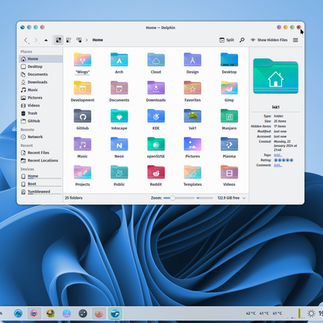Open the Gimp folder

click(229, 88)
